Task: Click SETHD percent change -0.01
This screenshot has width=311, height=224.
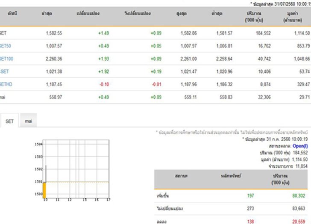Action: [x=157, y=84]
